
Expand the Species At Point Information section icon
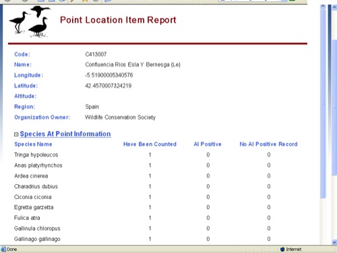pyautogui.click(x=16, y=134)
